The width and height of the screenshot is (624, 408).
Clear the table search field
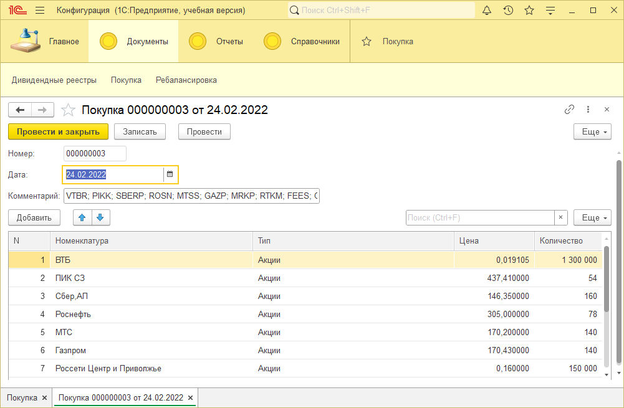click(x=560, y=217)
